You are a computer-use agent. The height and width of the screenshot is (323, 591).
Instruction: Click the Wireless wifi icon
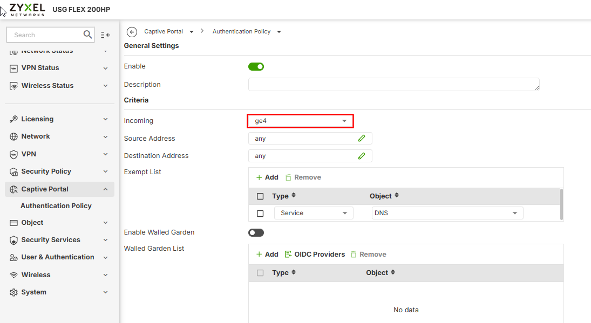[x=13, y=275]
